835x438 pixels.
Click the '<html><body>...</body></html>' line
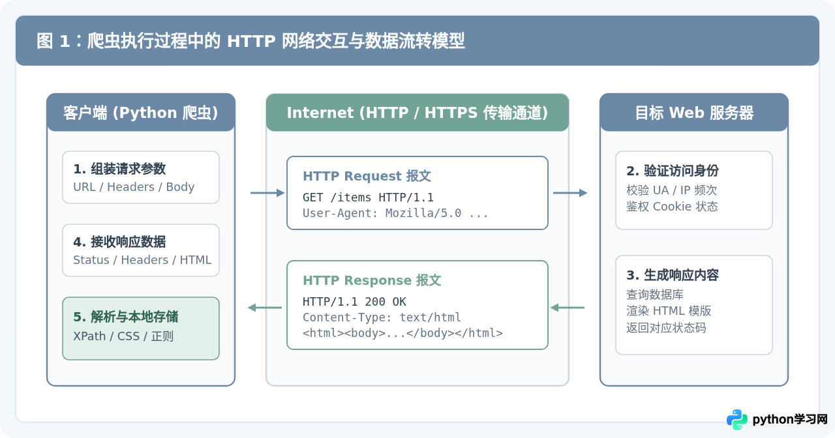pos(402,333)
